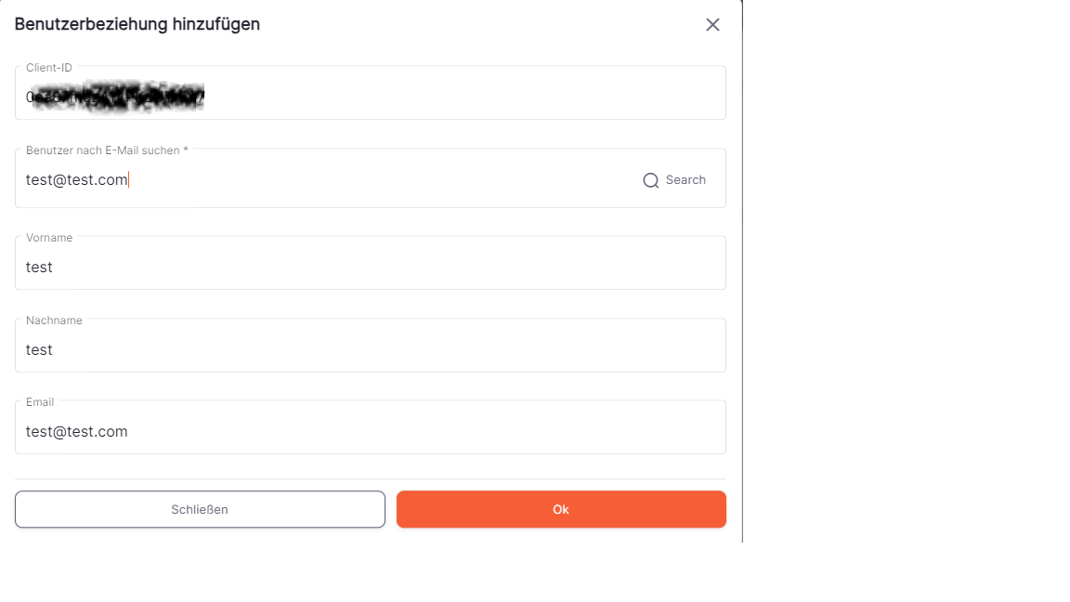Click the Schließen button
Screen dimensions: 1070x602
coord(200,509)
